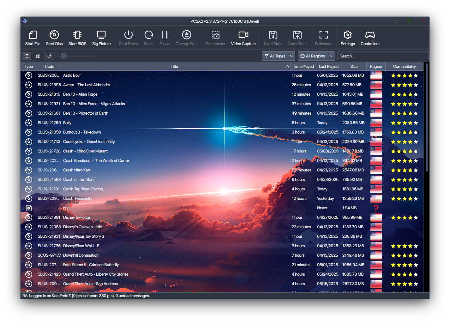
Task: Sort list by Time Played column
Action: coord(303,67)
